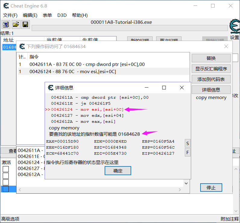Minimize the 详细信息 dialog
This screenshot has height=223, width=240.
[x=147, y=88]
